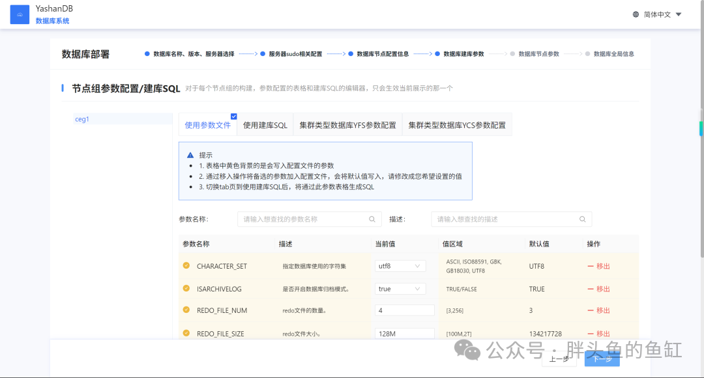Image resolution: width=704 pixels, height=378 pixels.
Task: Click 移出 for the REDO_FILE_NUM row
Action: [x=598, y=310]
